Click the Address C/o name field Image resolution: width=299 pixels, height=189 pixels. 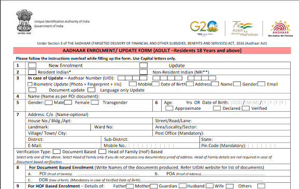tap(158, 114)
